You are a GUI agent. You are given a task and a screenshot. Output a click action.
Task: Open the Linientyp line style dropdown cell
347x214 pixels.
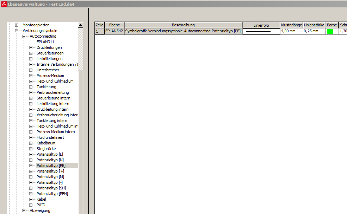(x=261, y=32)
